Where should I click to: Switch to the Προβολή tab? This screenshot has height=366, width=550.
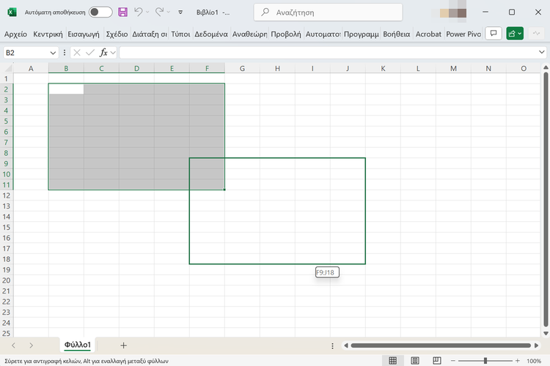[x=286, y=34]
